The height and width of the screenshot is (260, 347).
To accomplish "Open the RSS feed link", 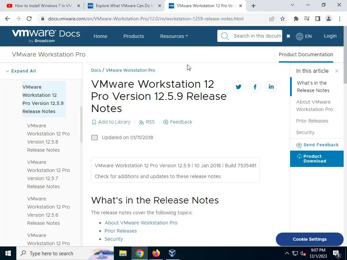I will tap(147, 122).
